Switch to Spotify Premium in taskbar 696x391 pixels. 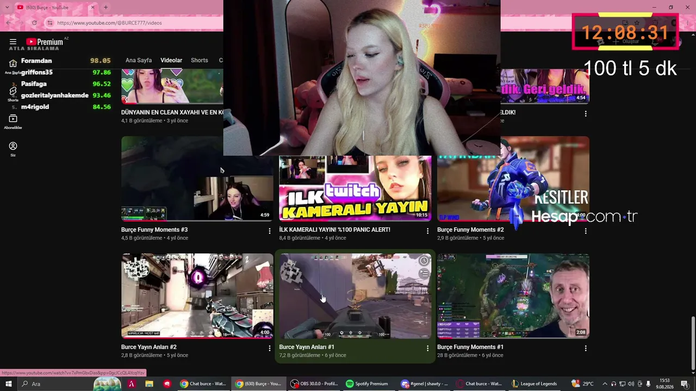(x=367, y=384)
